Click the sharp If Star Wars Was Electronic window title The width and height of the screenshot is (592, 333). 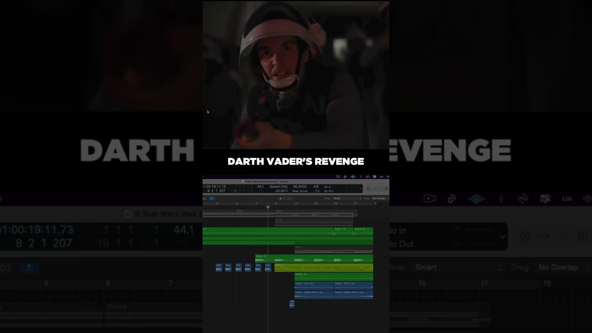266,181
